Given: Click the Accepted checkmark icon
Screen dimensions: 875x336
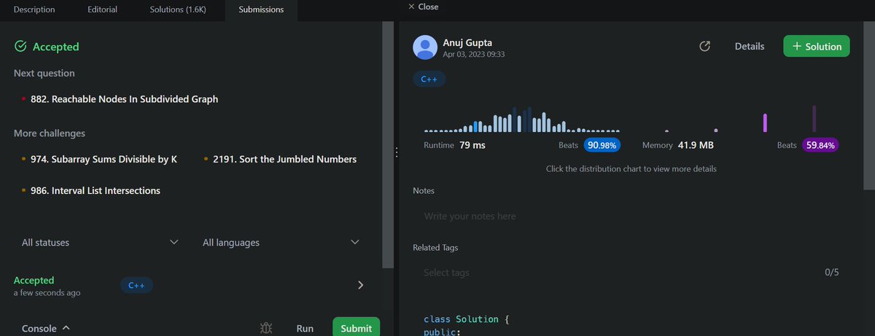Looking at the screenshot, I should tap(20, 47).
